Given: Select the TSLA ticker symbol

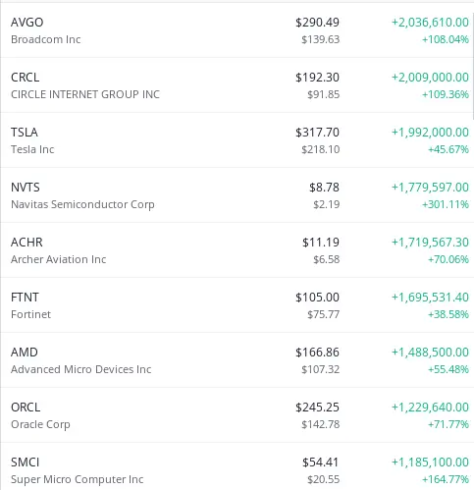Looking at the screenshot, I should click(25, 133).
